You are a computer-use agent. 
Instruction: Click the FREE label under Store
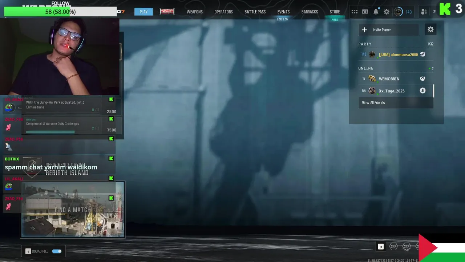pos(335,20)
